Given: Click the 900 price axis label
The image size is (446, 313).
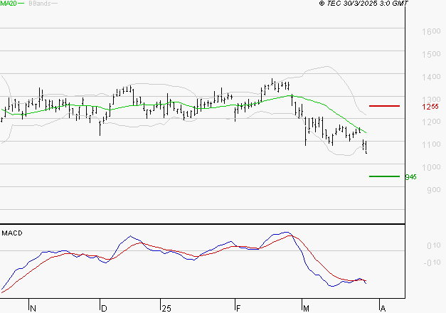Looking at the screenshot, I should [x=434, y=190].
